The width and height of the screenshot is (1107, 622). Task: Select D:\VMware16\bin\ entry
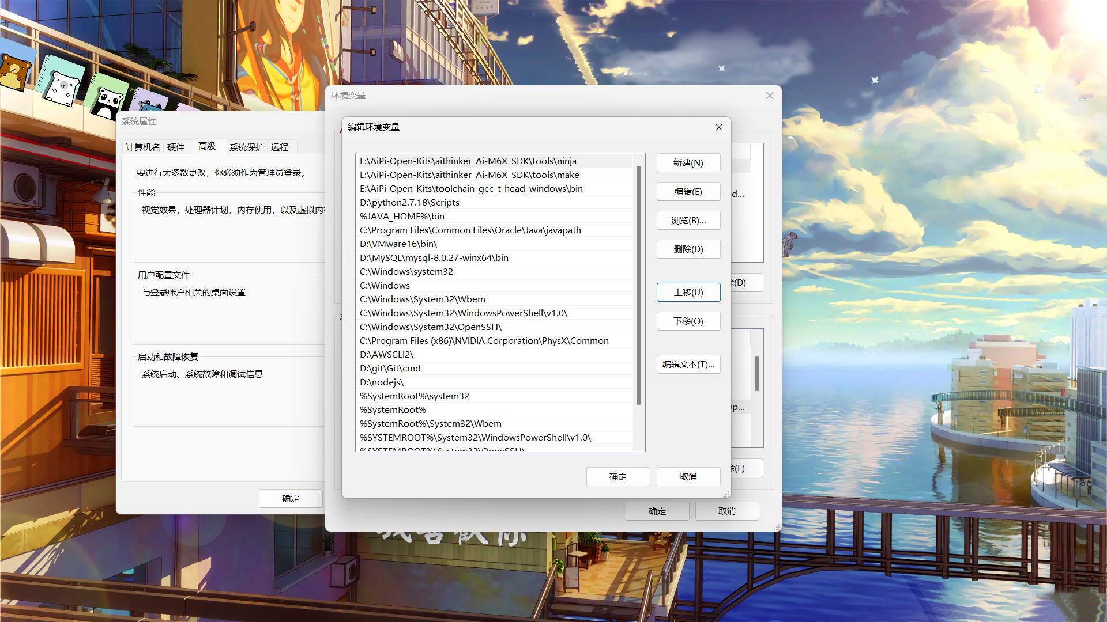click(x=495, y=244)
